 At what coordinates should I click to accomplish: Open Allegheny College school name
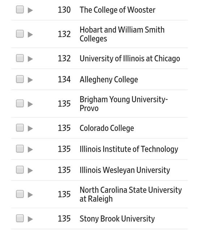point(109,80)
